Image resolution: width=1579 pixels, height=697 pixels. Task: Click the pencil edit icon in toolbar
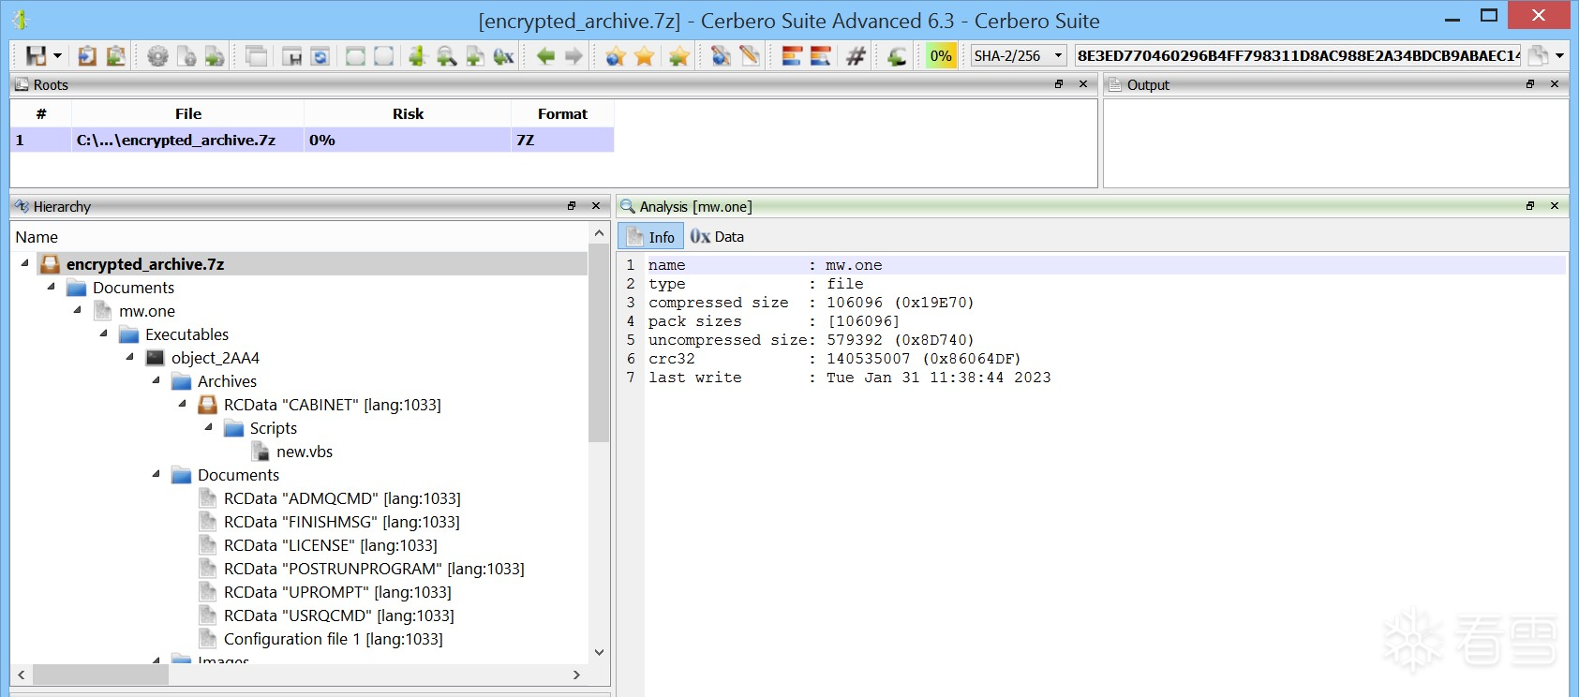click(750, 56)
